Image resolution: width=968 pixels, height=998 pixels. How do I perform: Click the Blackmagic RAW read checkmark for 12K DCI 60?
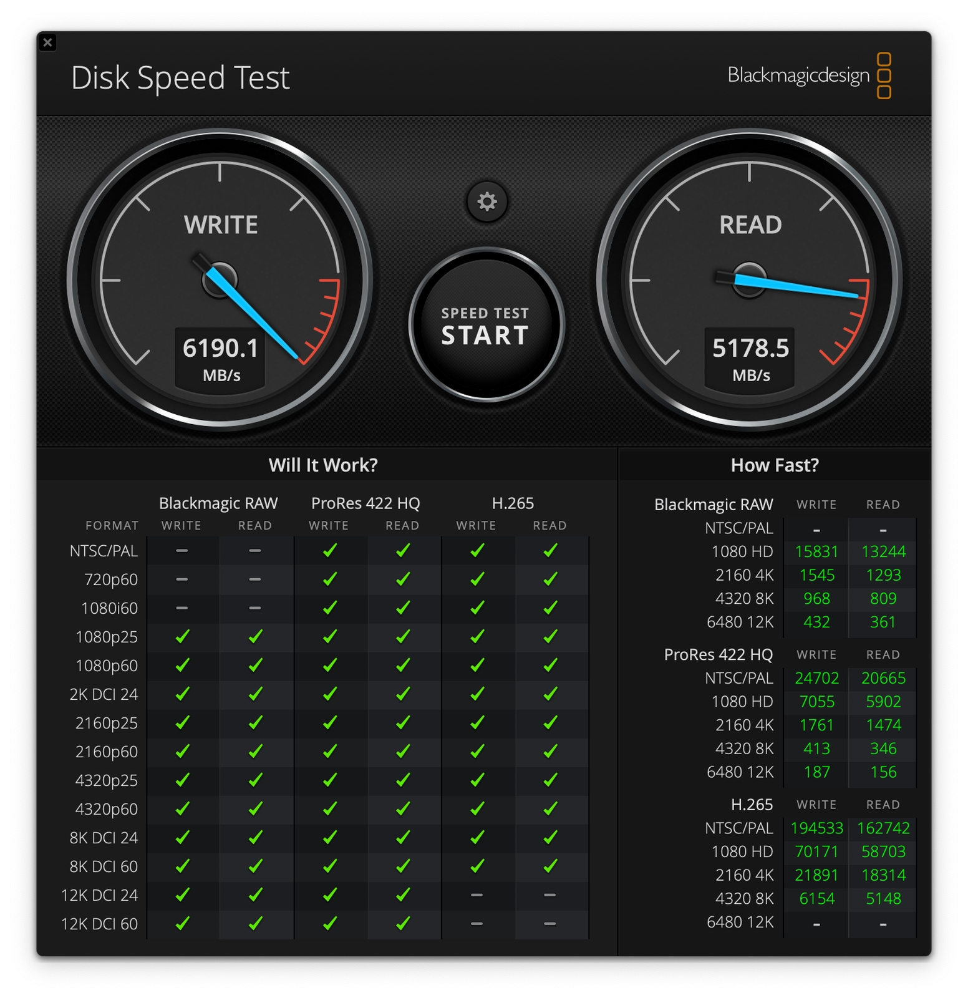point(255,924)
